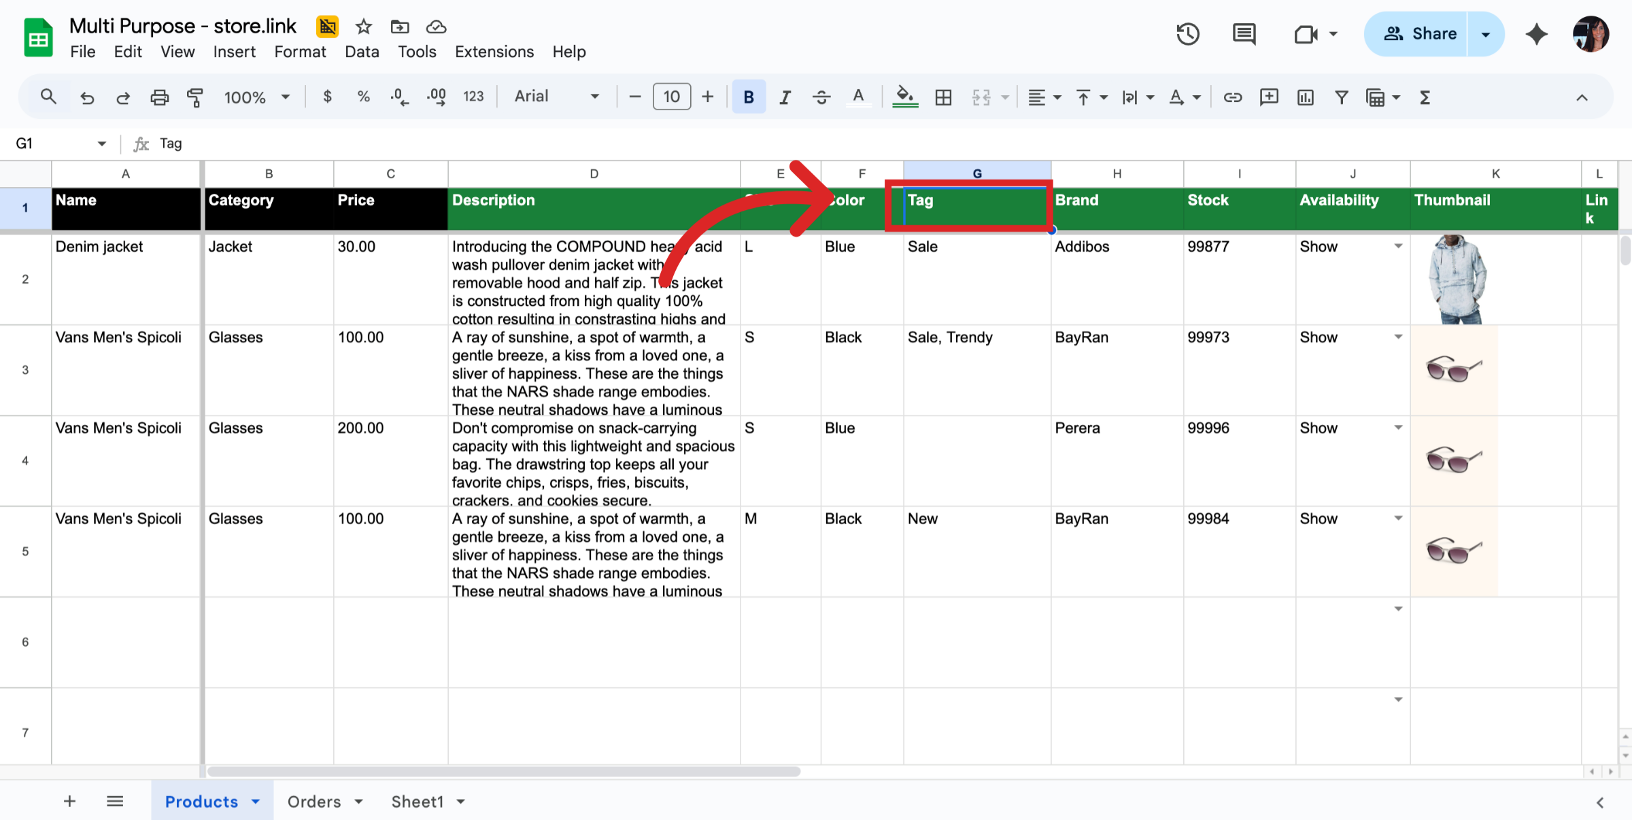
Task: Expand Availability dropdown for Denim jacket row
Action: [x=1398, y=246]
